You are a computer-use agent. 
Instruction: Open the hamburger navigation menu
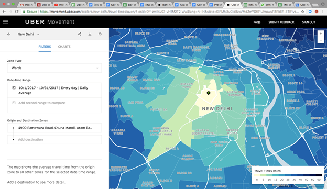[x=5, y=21]
